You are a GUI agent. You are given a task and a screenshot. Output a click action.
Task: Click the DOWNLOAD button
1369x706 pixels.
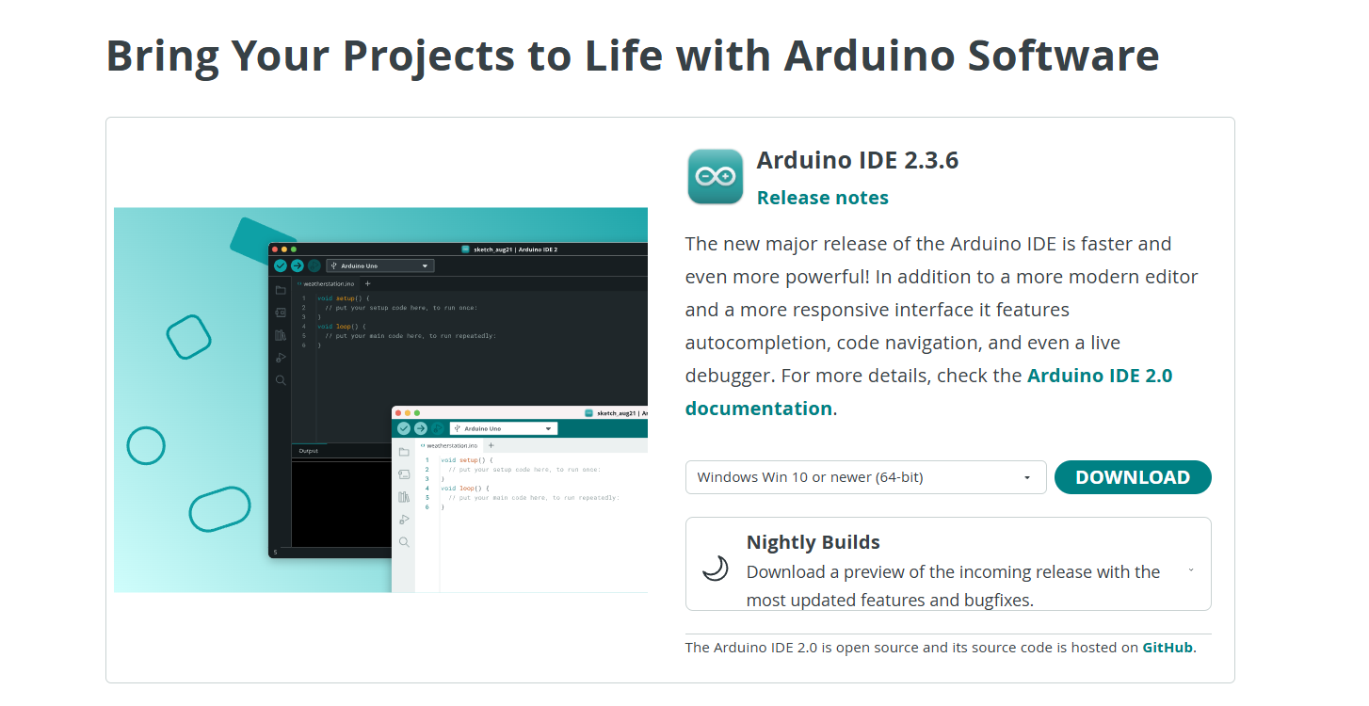tap(1133, 477)
